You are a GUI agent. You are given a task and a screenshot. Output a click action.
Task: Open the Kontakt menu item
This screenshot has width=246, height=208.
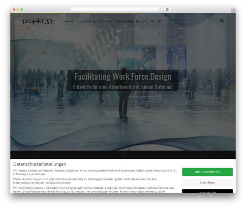[x=142, y=21]
